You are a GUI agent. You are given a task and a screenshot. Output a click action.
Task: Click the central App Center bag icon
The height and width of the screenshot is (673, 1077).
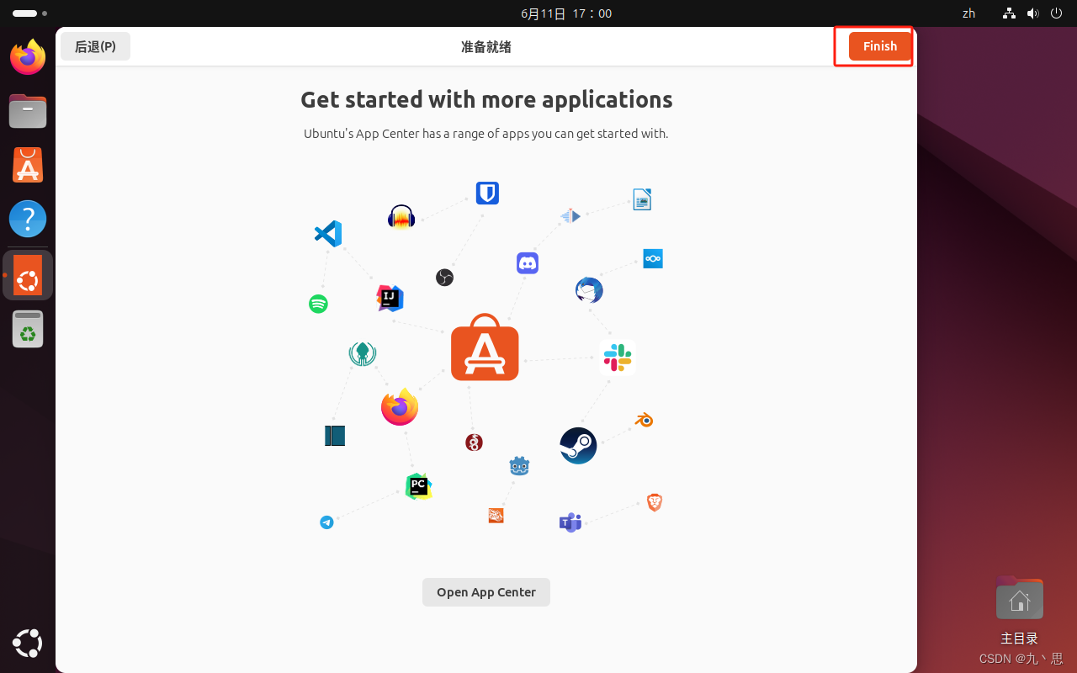(485, 347)
